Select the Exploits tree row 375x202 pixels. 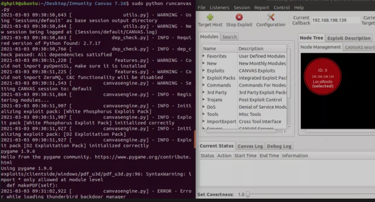244,70
